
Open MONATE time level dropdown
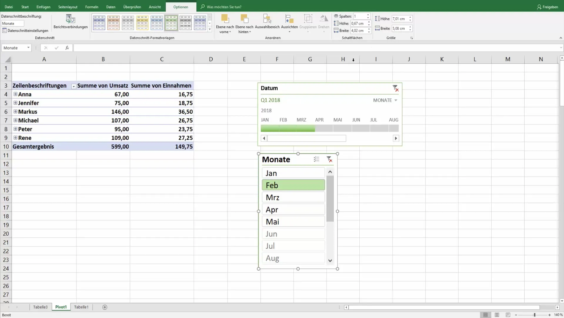385,100
